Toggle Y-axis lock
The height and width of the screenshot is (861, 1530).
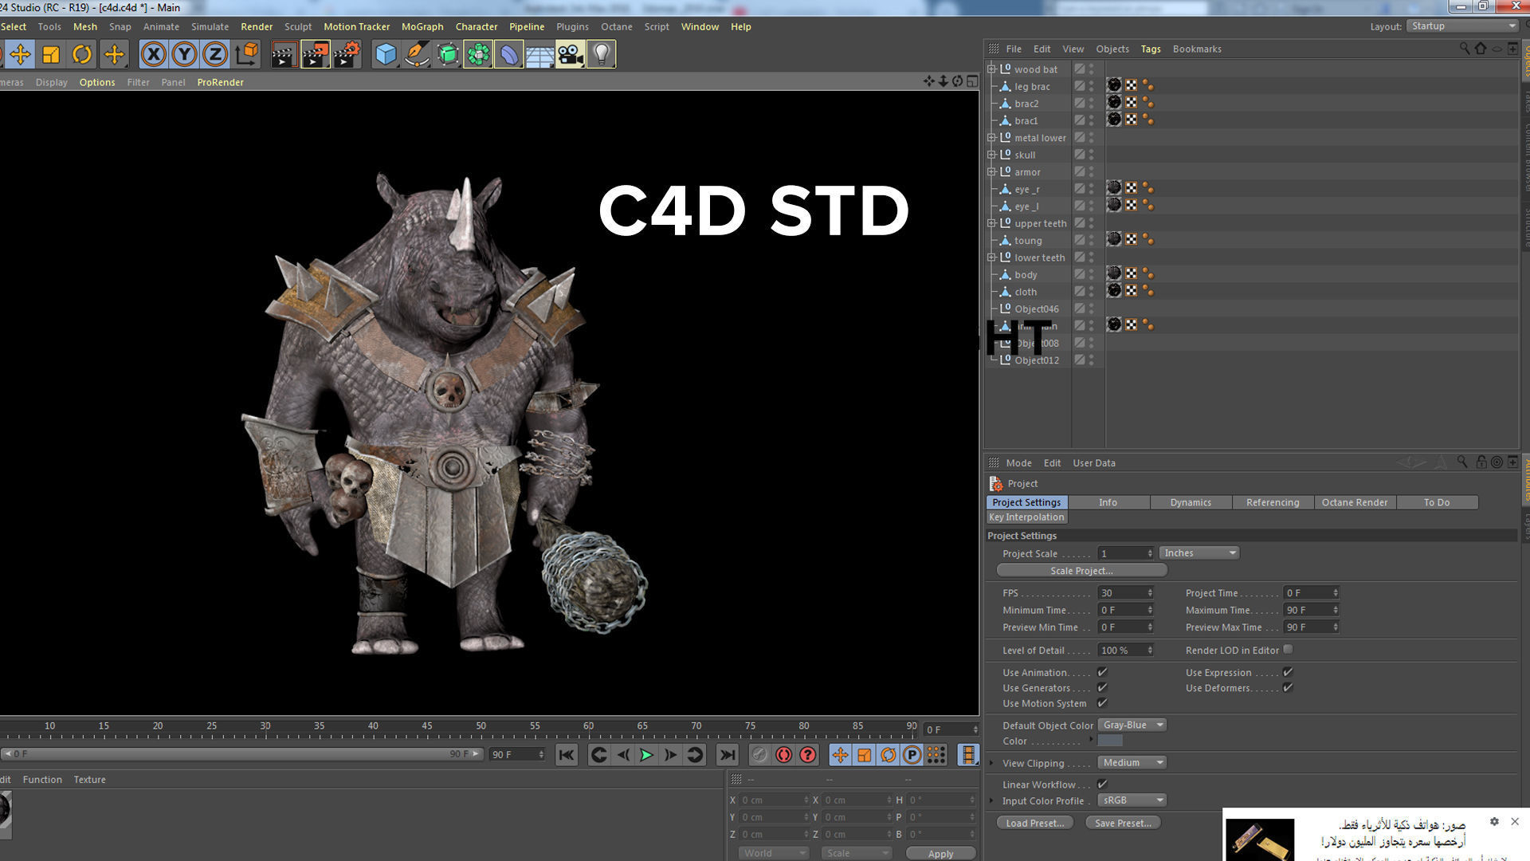point(184,54)
